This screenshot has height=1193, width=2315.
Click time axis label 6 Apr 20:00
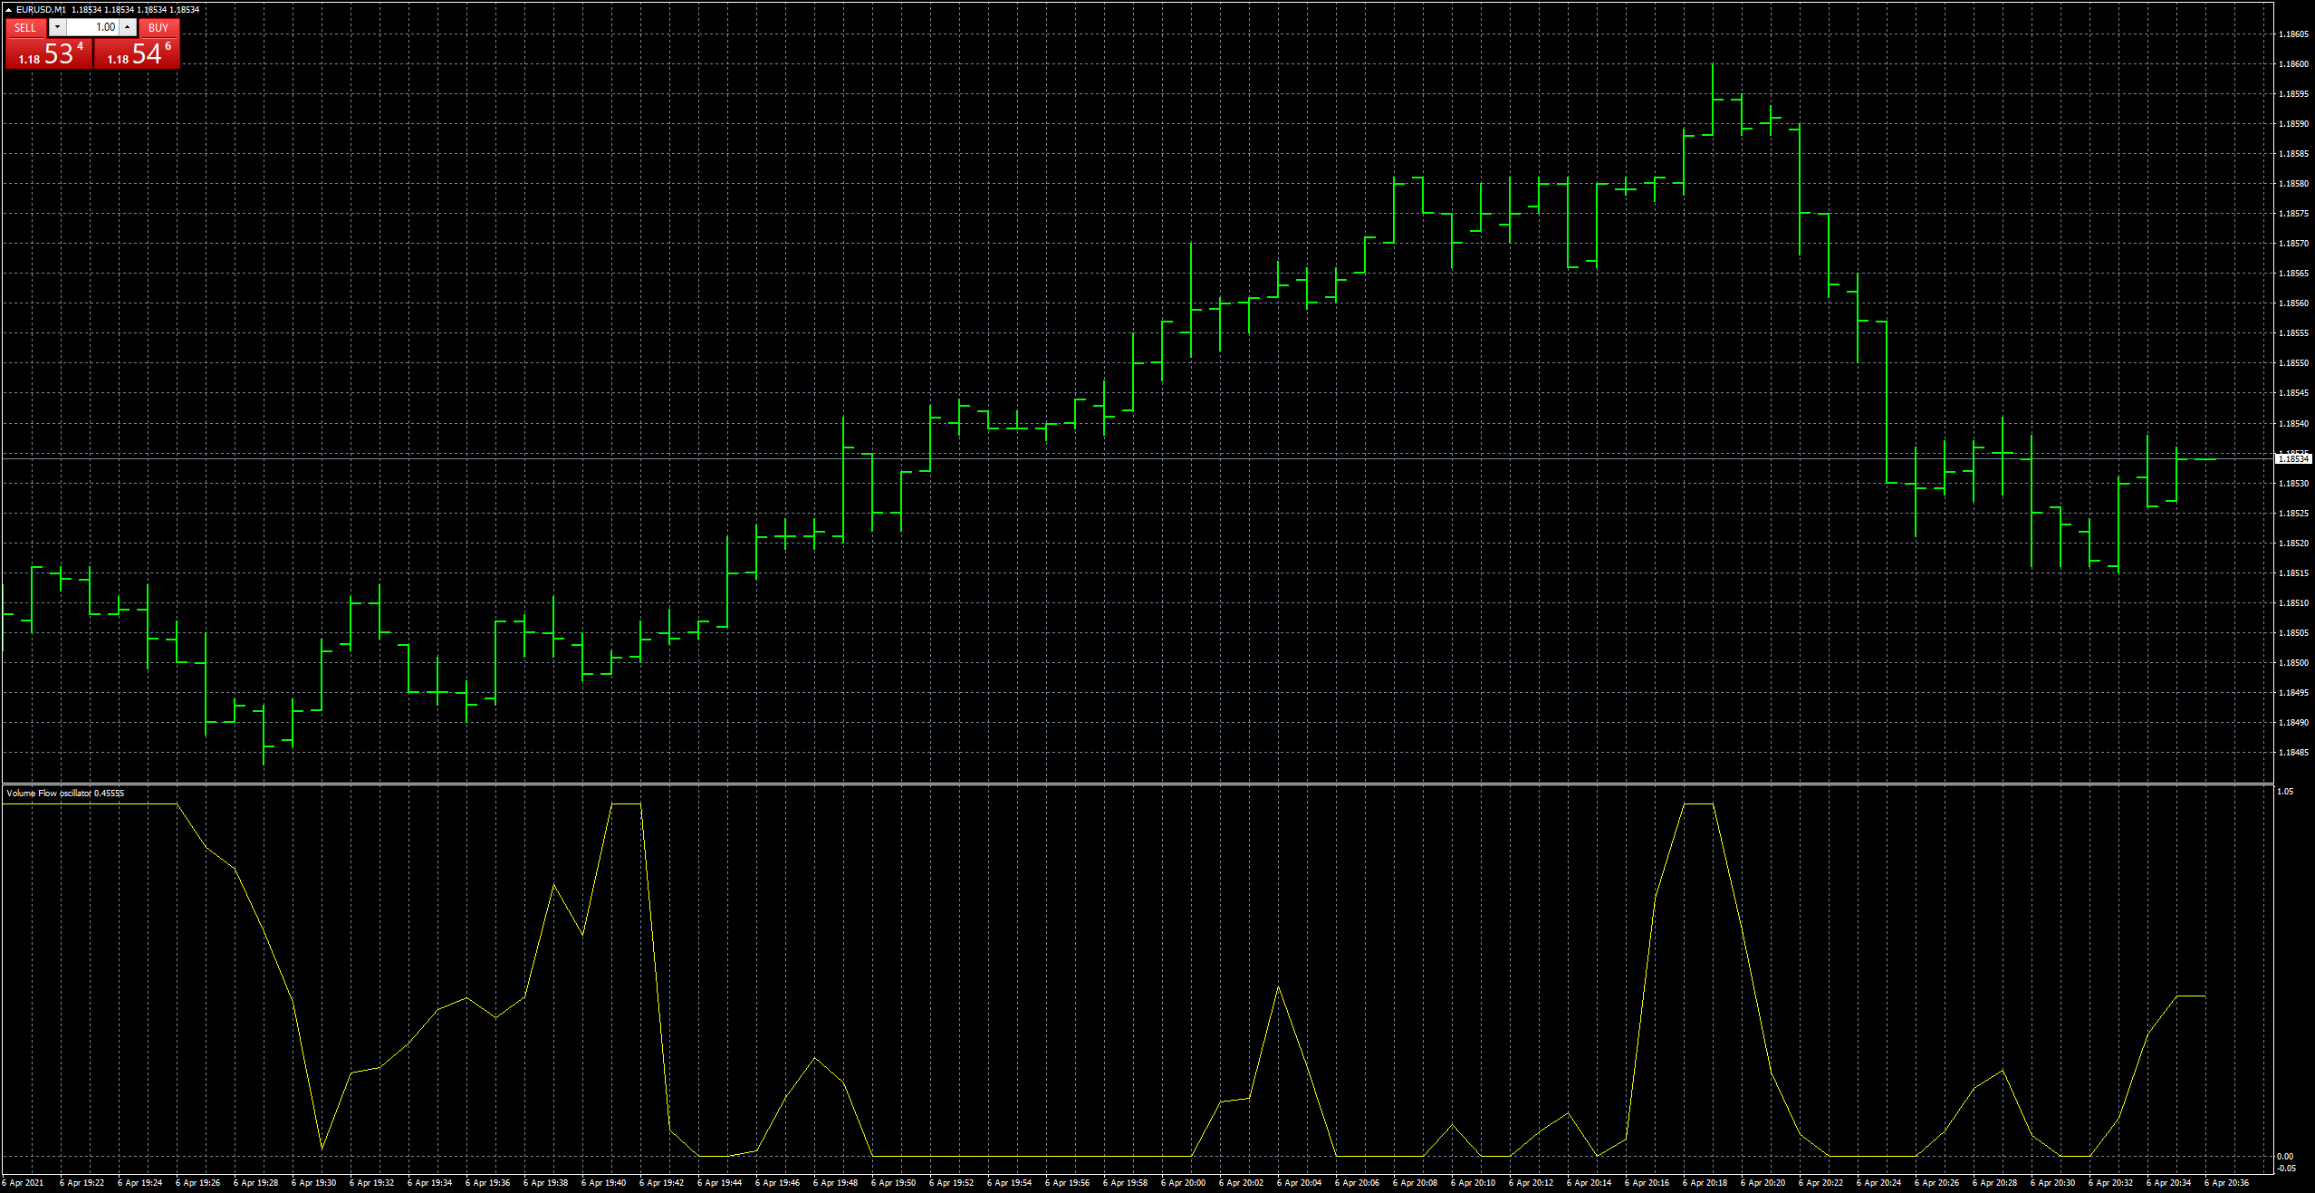1183,1183
